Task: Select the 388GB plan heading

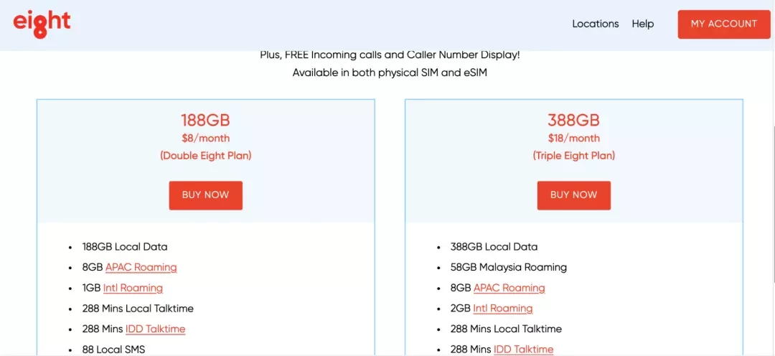Action: 574,120
